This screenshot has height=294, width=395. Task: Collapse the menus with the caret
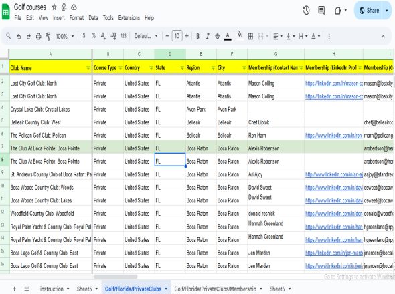point(383,37)
